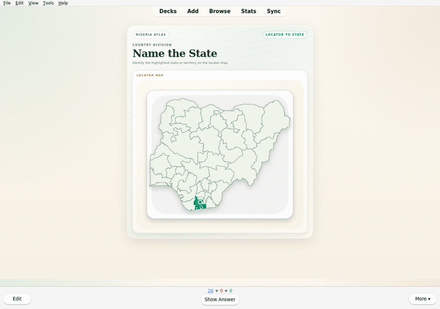Click the Name the State heading
Viewport: 440px width, 309px height.
pos(175,53)
